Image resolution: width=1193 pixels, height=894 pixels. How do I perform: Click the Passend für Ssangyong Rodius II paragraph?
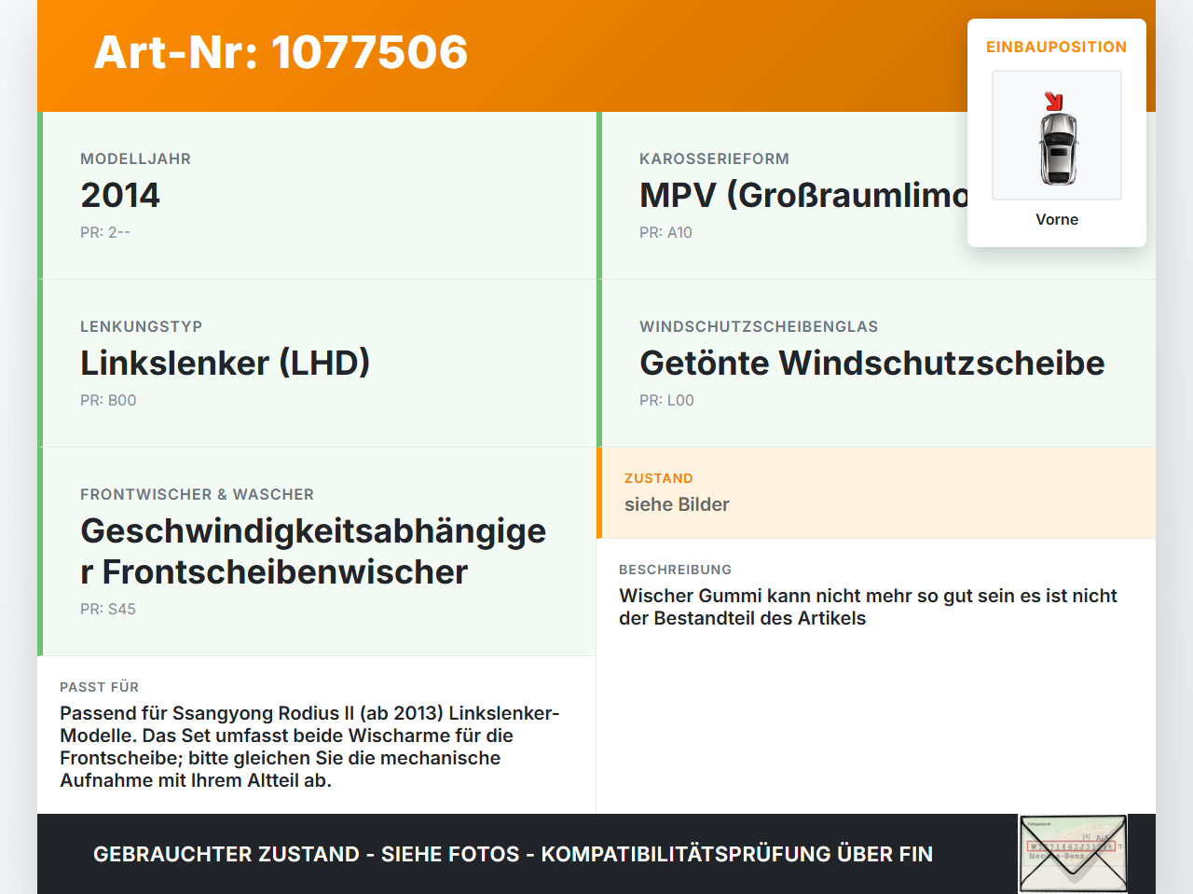[309, 747]
